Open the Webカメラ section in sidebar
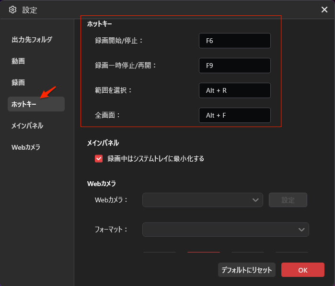Viewport: 335px width, 286px height. (x=26, y=147)
